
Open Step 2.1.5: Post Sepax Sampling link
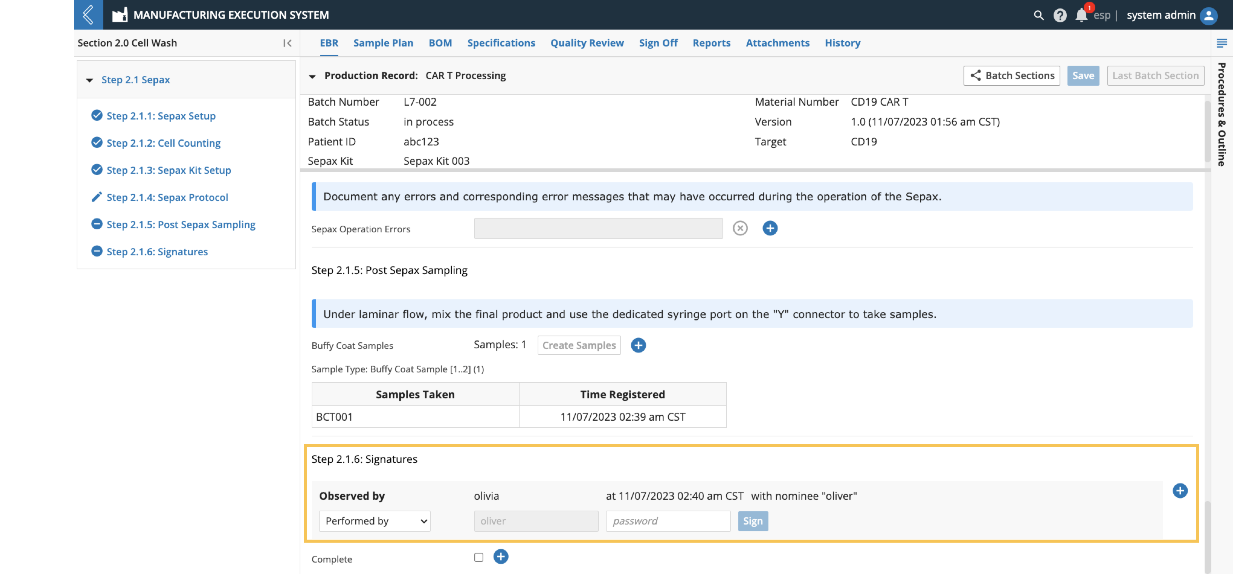tap(181, 224)
